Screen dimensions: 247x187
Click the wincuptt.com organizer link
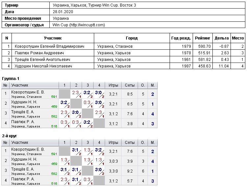tap(79, 25)
